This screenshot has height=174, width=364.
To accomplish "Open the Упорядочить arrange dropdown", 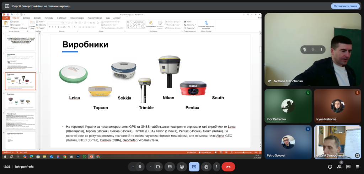I will pos(151,25).
